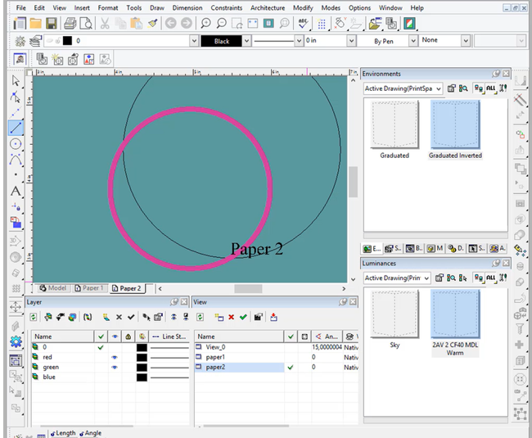Click the Save floppy disk icon

52,24
